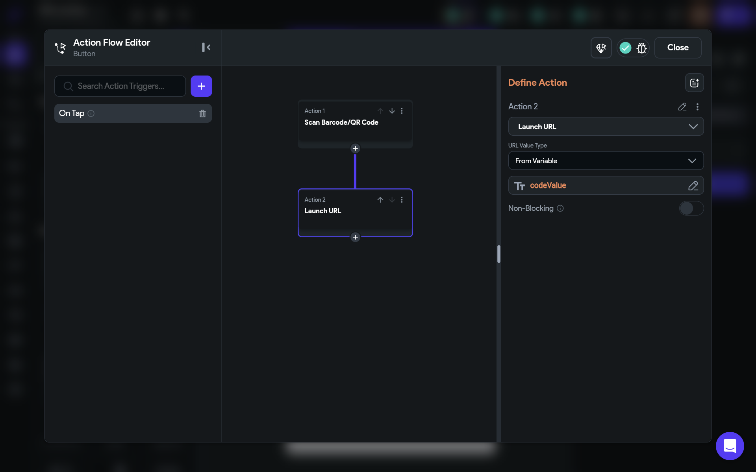
Task: Open the Launch URL action dropdown
Action: (606, 127)
